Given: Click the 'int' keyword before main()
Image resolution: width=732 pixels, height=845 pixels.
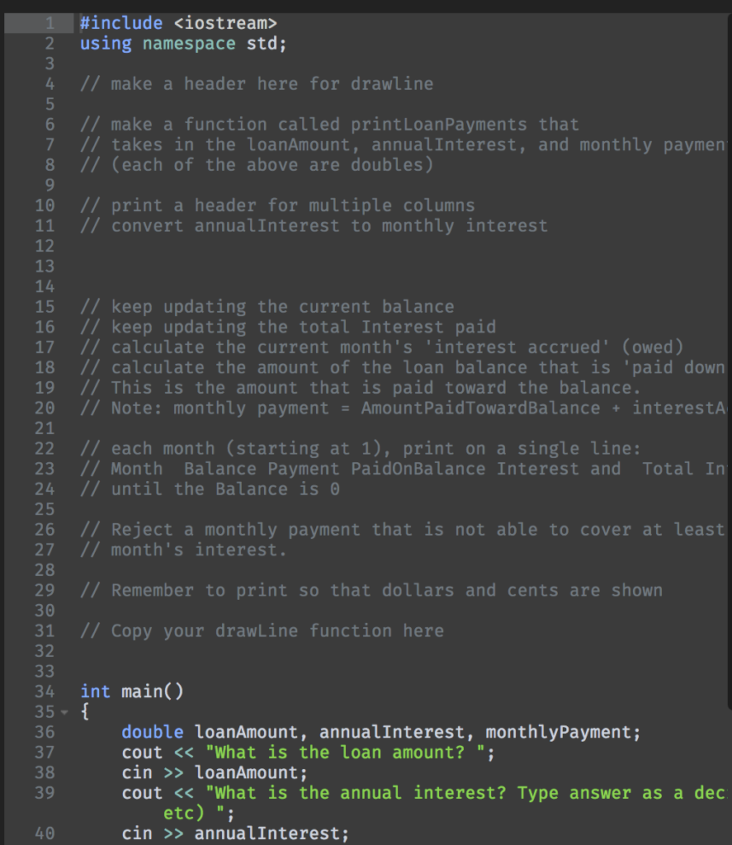Looking at the screenshot, I should 96,692.
